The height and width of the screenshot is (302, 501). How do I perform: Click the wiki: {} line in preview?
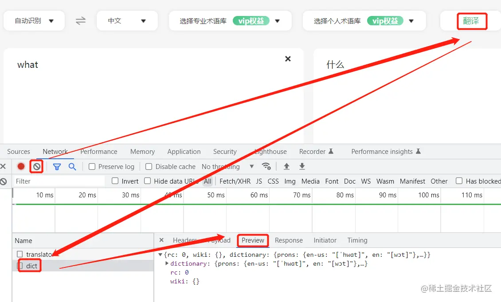[x=185, y=281]
